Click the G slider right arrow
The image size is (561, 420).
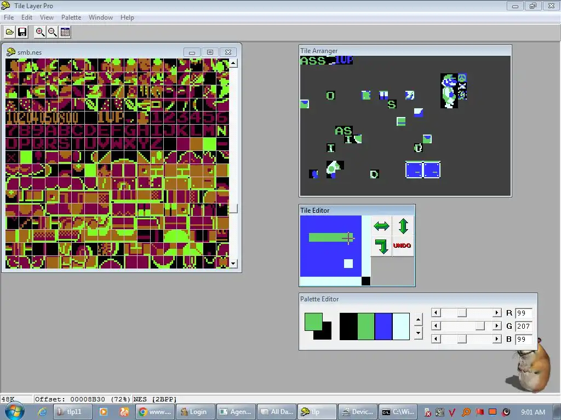pos(496,326)
